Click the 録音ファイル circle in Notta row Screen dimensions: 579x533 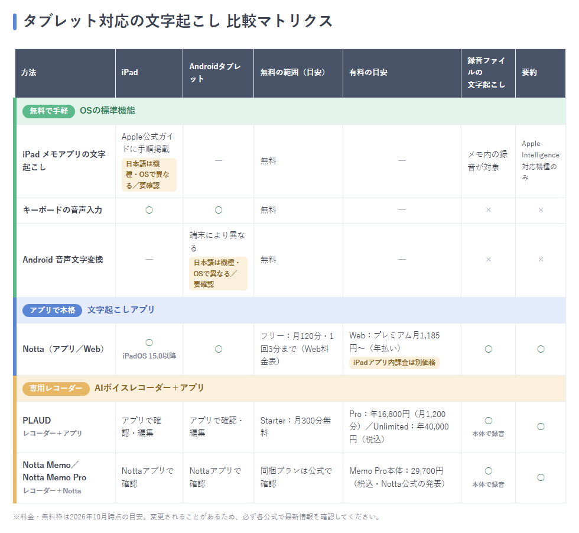tap(488, 349)
